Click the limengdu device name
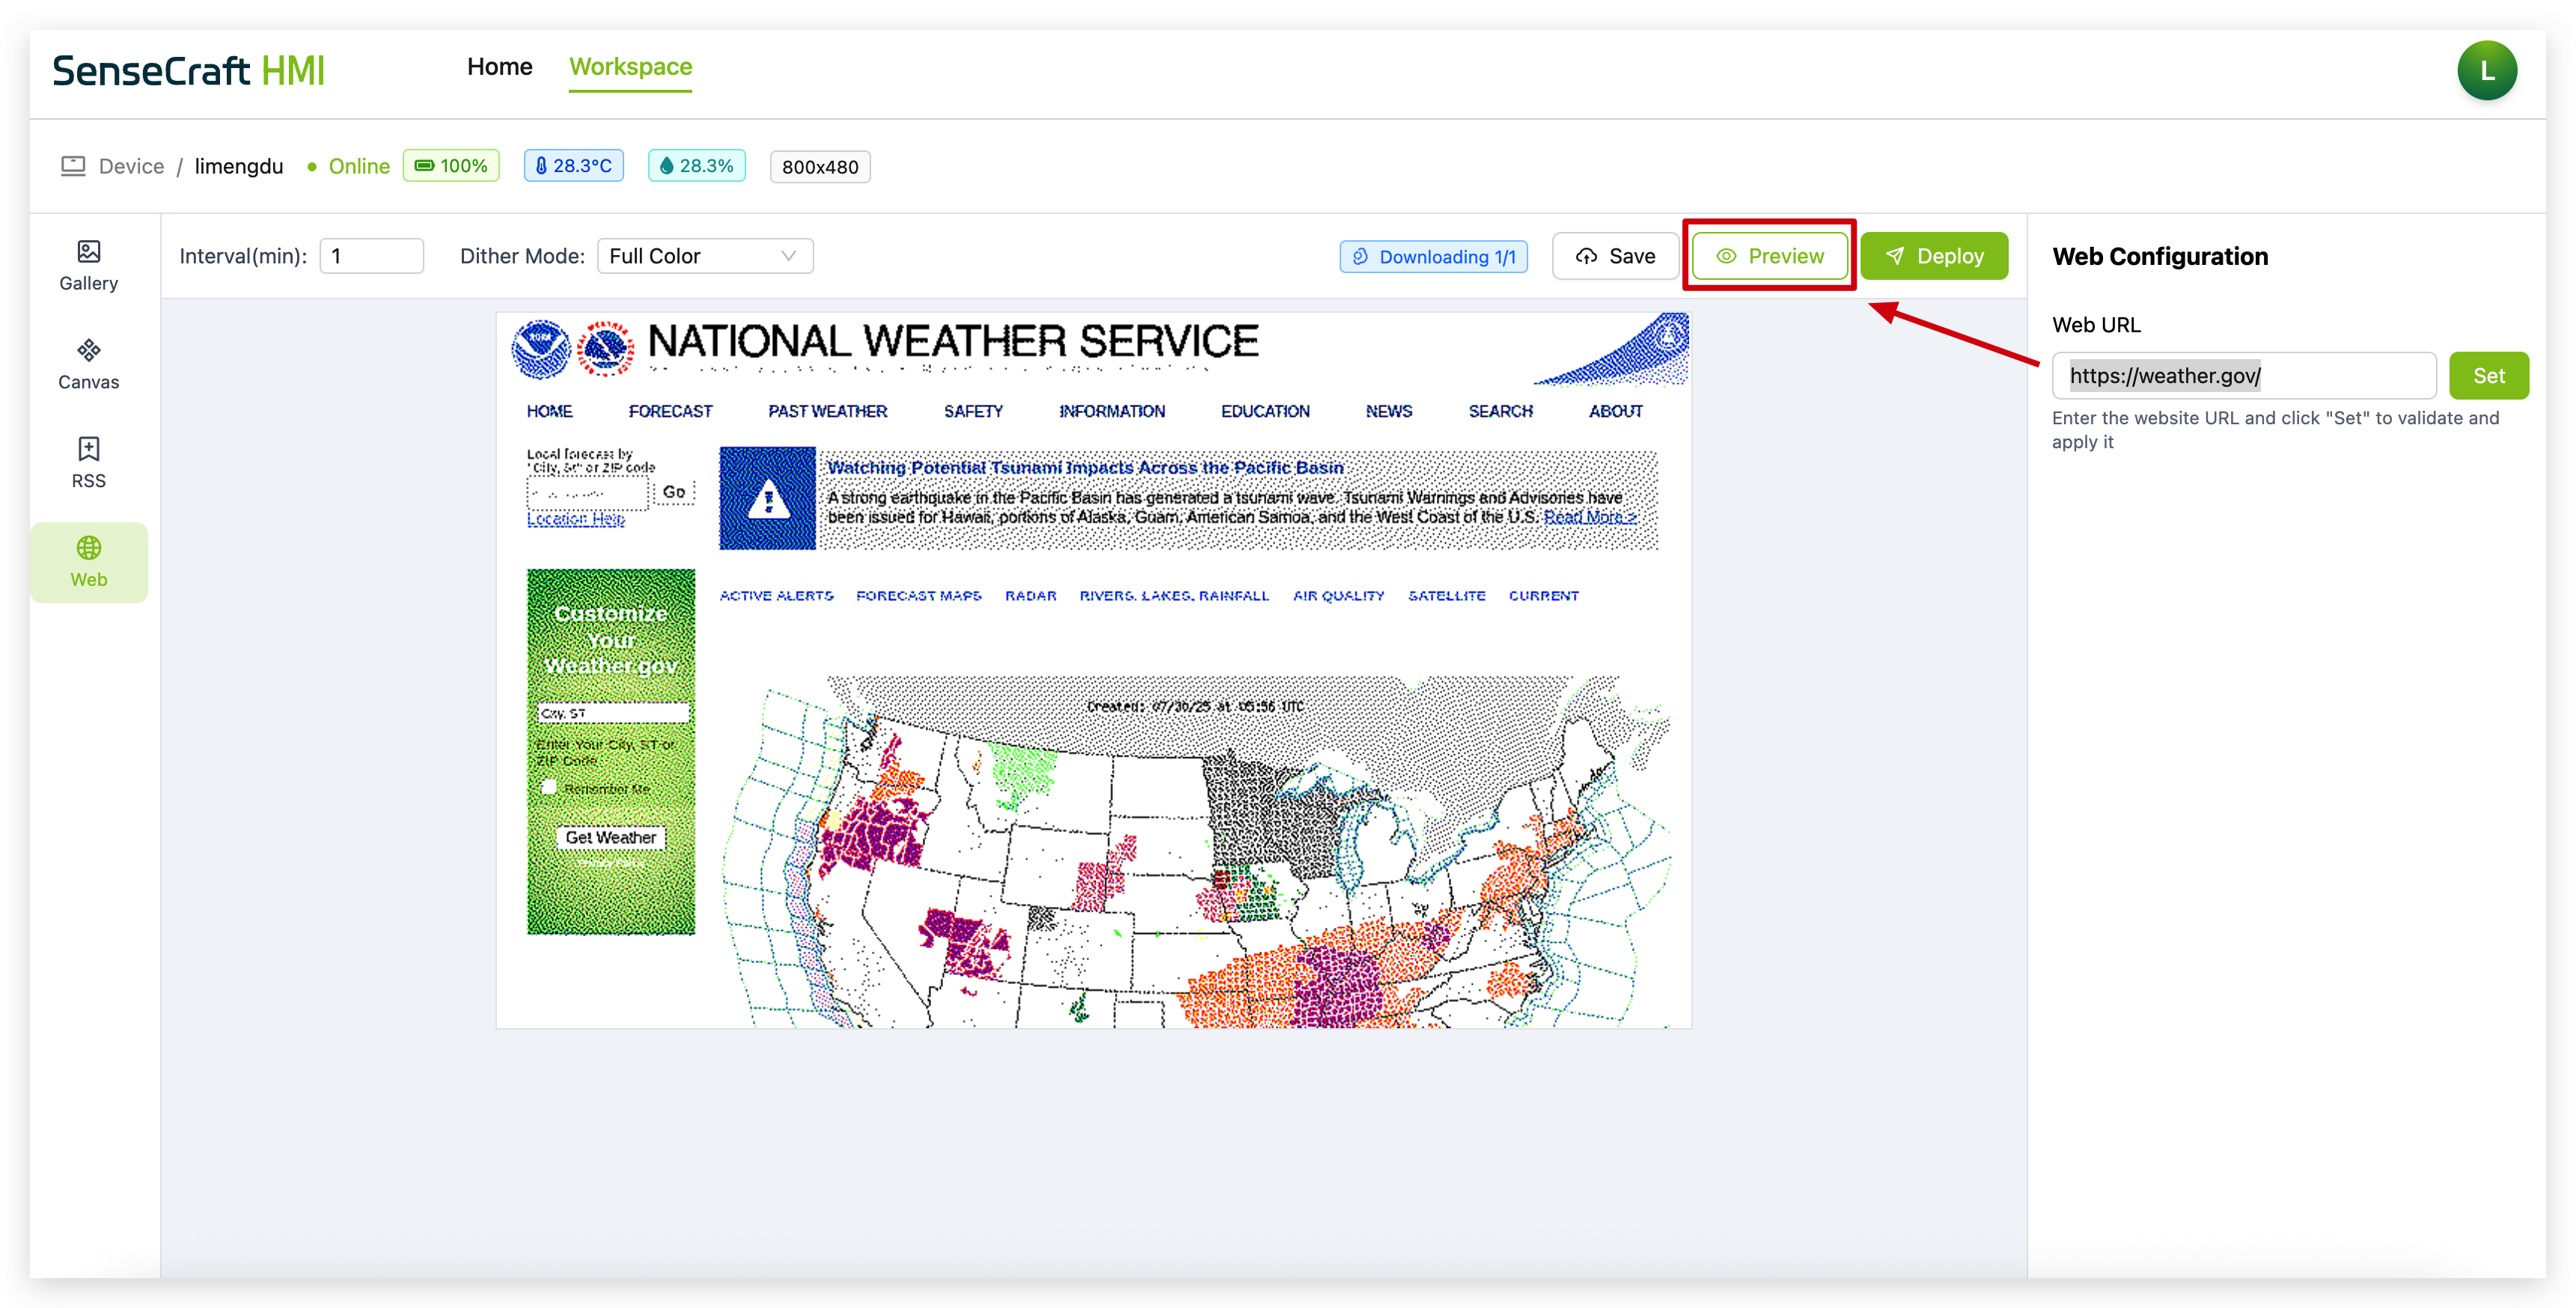This screenshot has width=2576, height=1308. tap(239, 166)
